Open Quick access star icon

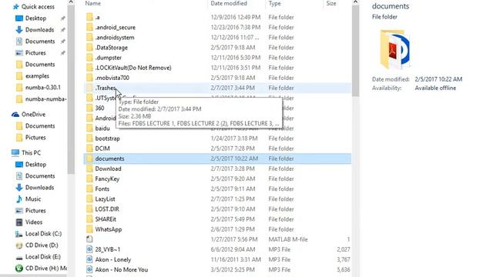click(x=15, y=7)
